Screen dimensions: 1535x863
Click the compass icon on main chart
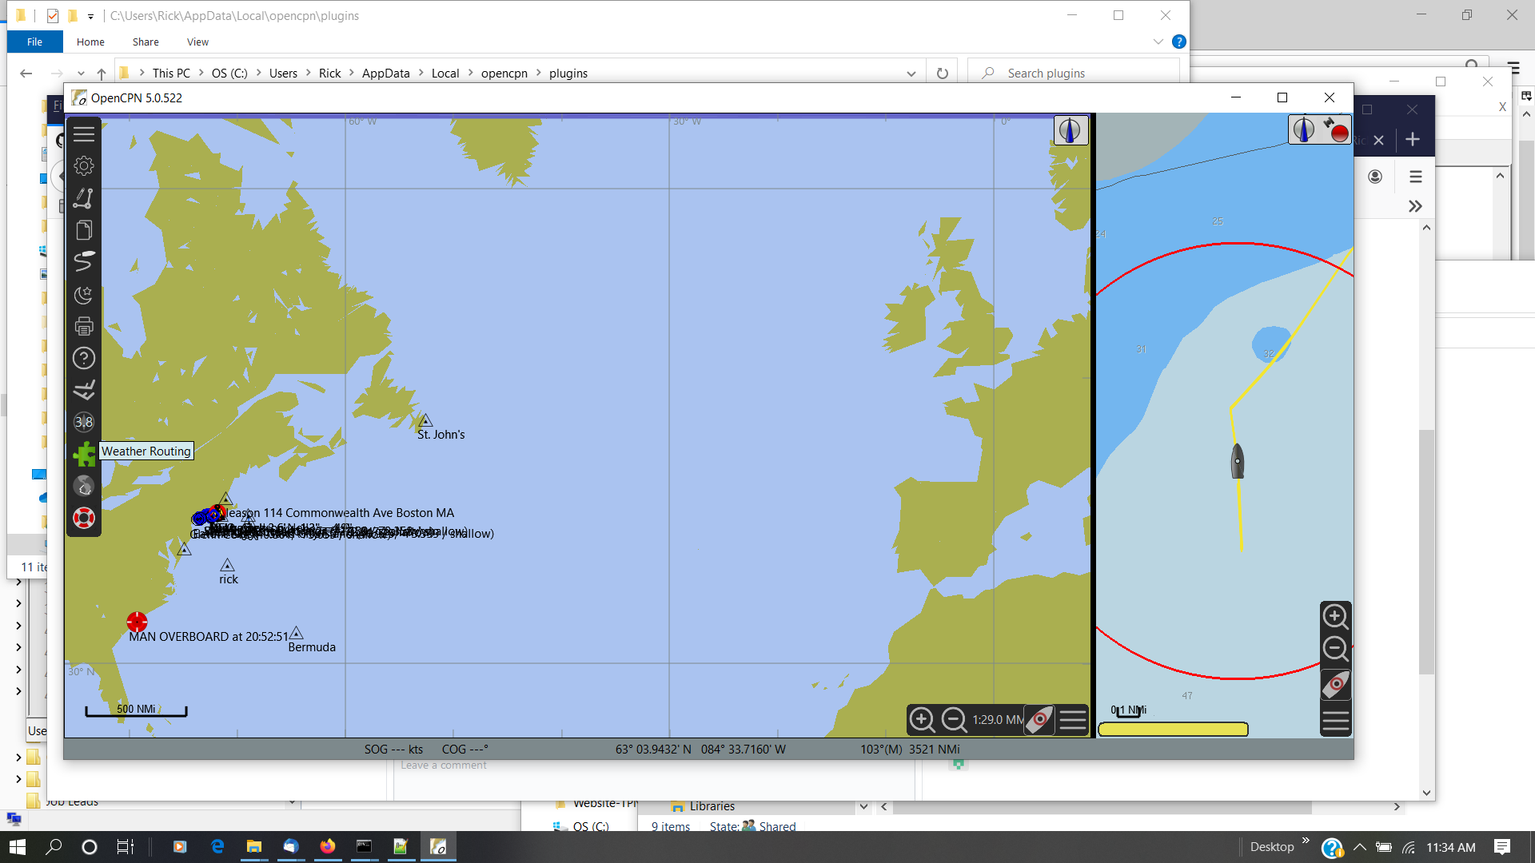pyautogui.click(x=1071, y=130)
